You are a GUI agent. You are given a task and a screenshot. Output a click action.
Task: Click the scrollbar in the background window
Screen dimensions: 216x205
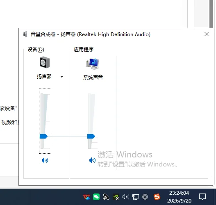pyautogui.click(x=211, y=14)
